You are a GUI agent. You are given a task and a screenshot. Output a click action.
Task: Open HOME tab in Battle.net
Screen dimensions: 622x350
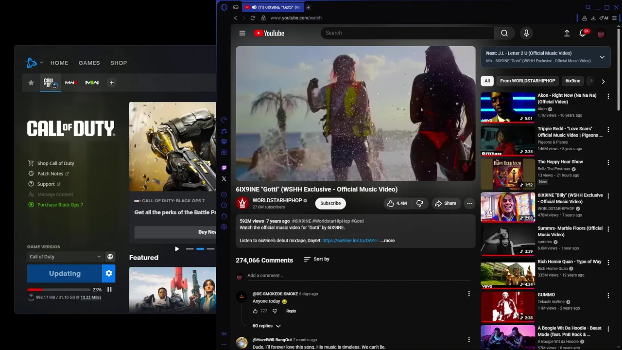pos(59,63)
